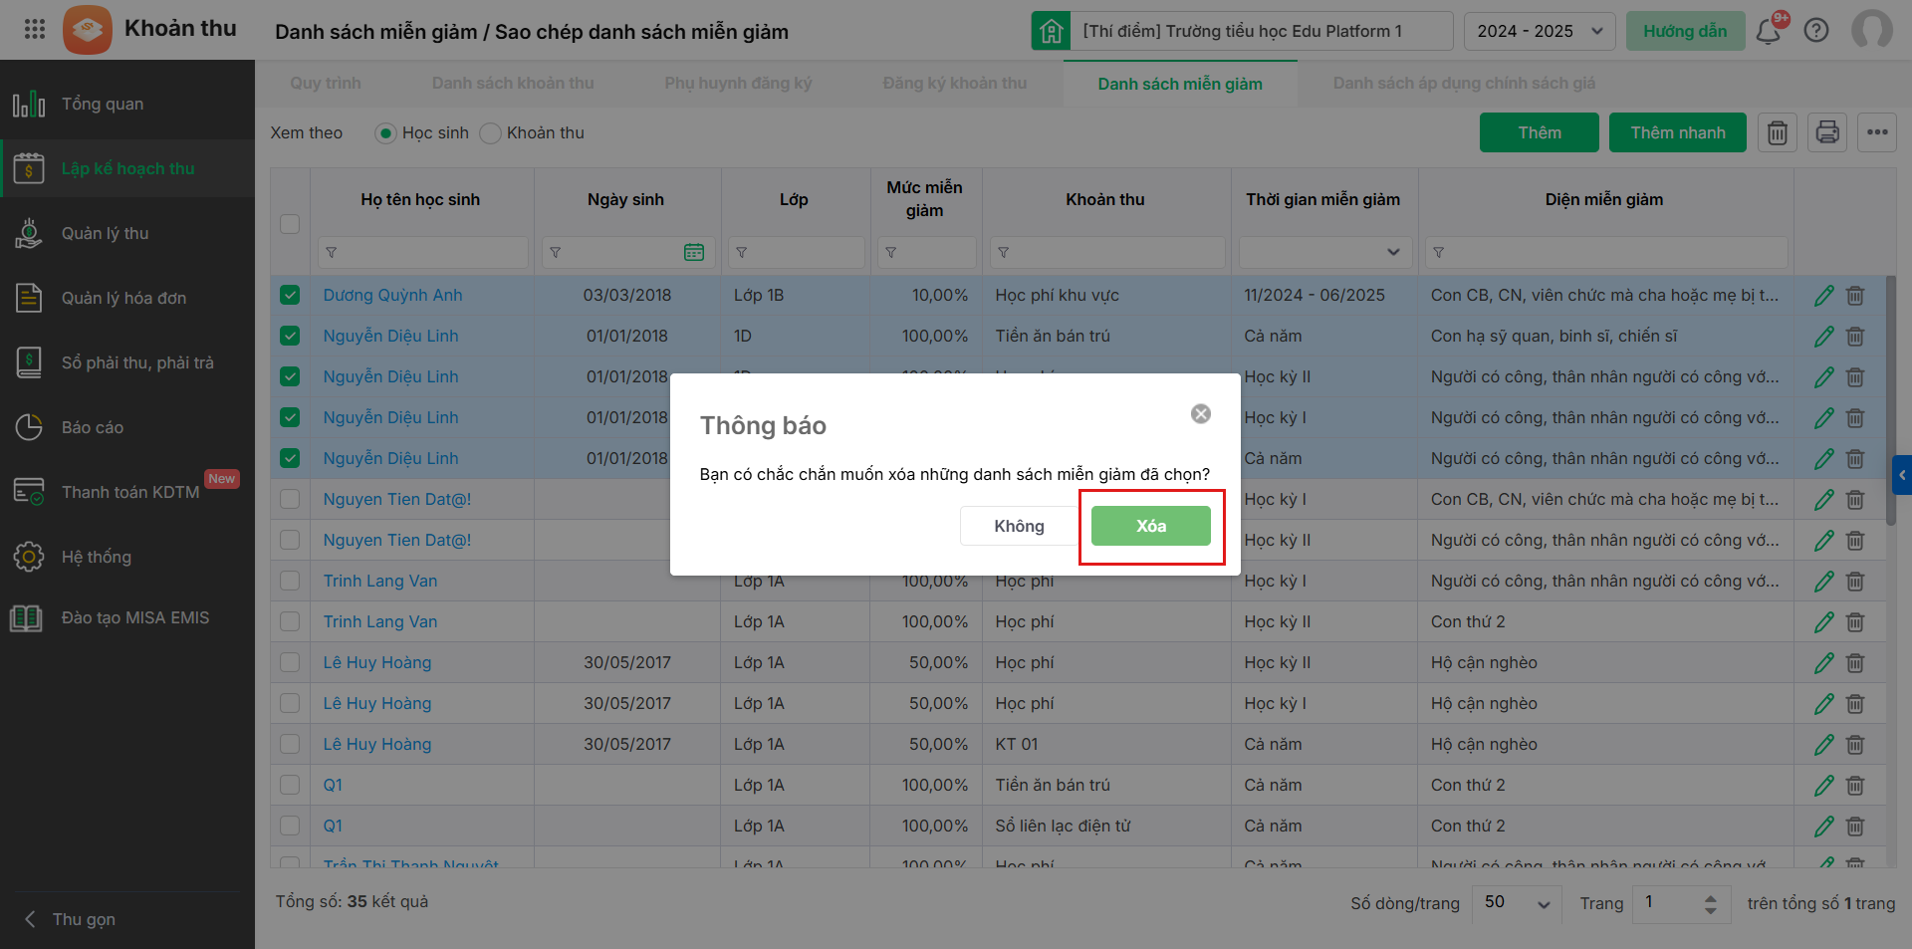1912x949 pixels.
Task: Edit the Dương Quỳnh Anh row
Action: [x=1823, y=296]
